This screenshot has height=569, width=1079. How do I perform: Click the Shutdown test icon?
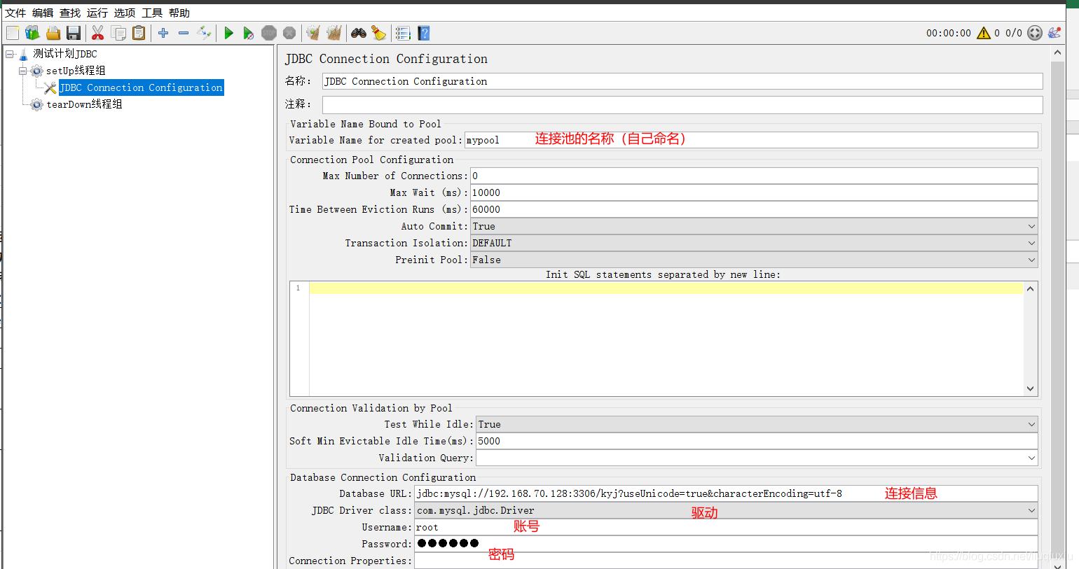coord(289,33)
